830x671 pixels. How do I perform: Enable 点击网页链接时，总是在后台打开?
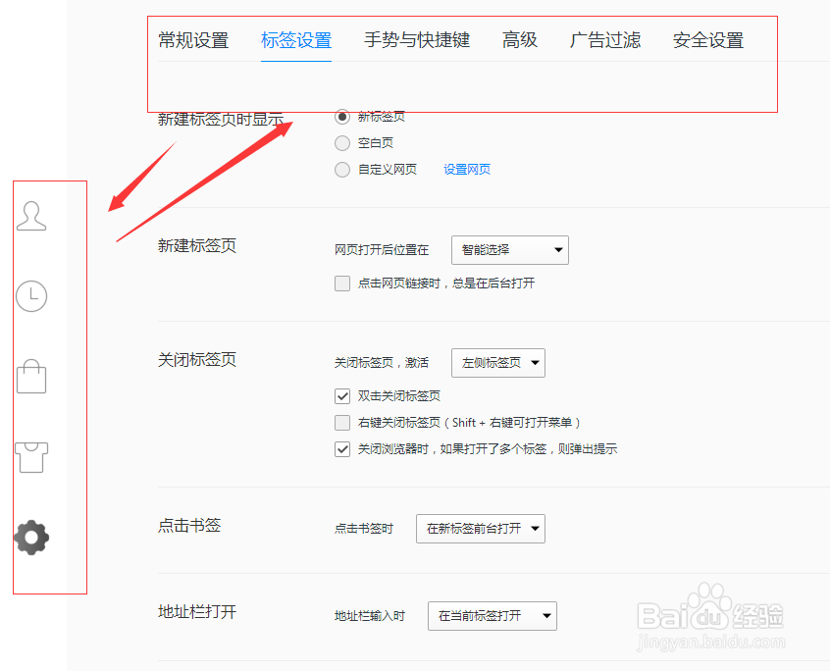click(x=341, y=284)
